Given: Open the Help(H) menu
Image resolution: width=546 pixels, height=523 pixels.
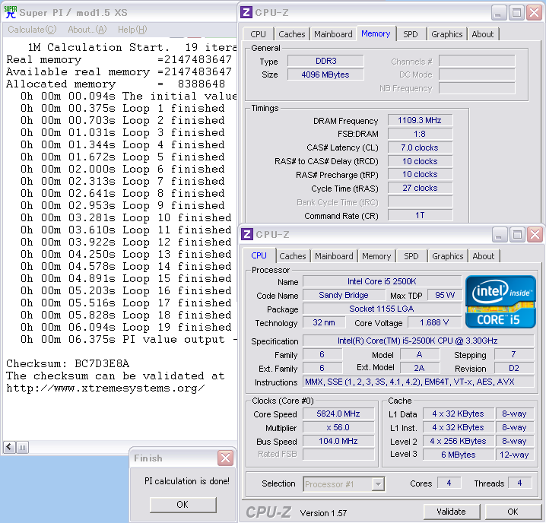Looking at the screenshot, I should (132, 30).
